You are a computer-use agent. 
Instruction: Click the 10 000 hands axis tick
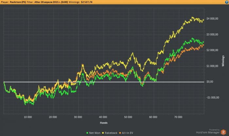click(x=28, y=116)
